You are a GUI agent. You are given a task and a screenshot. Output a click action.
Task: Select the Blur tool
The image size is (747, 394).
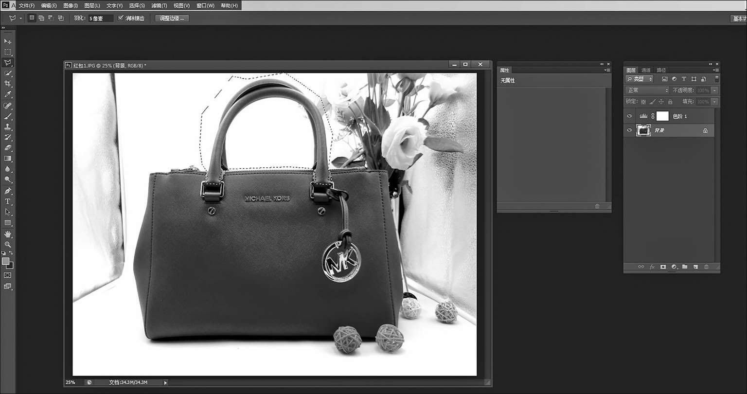(x=8, y=169)
